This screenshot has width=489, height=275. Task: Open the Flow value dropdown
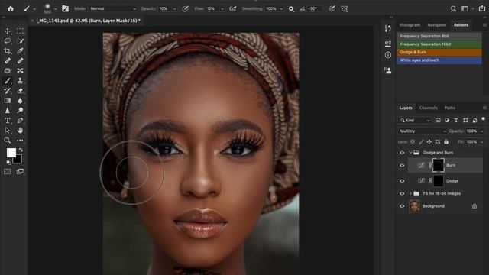(222, 9)
